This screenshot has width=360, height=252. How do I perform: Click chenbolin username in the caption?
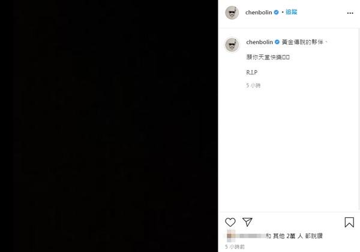pyautogui.click(x=259, y=42)
